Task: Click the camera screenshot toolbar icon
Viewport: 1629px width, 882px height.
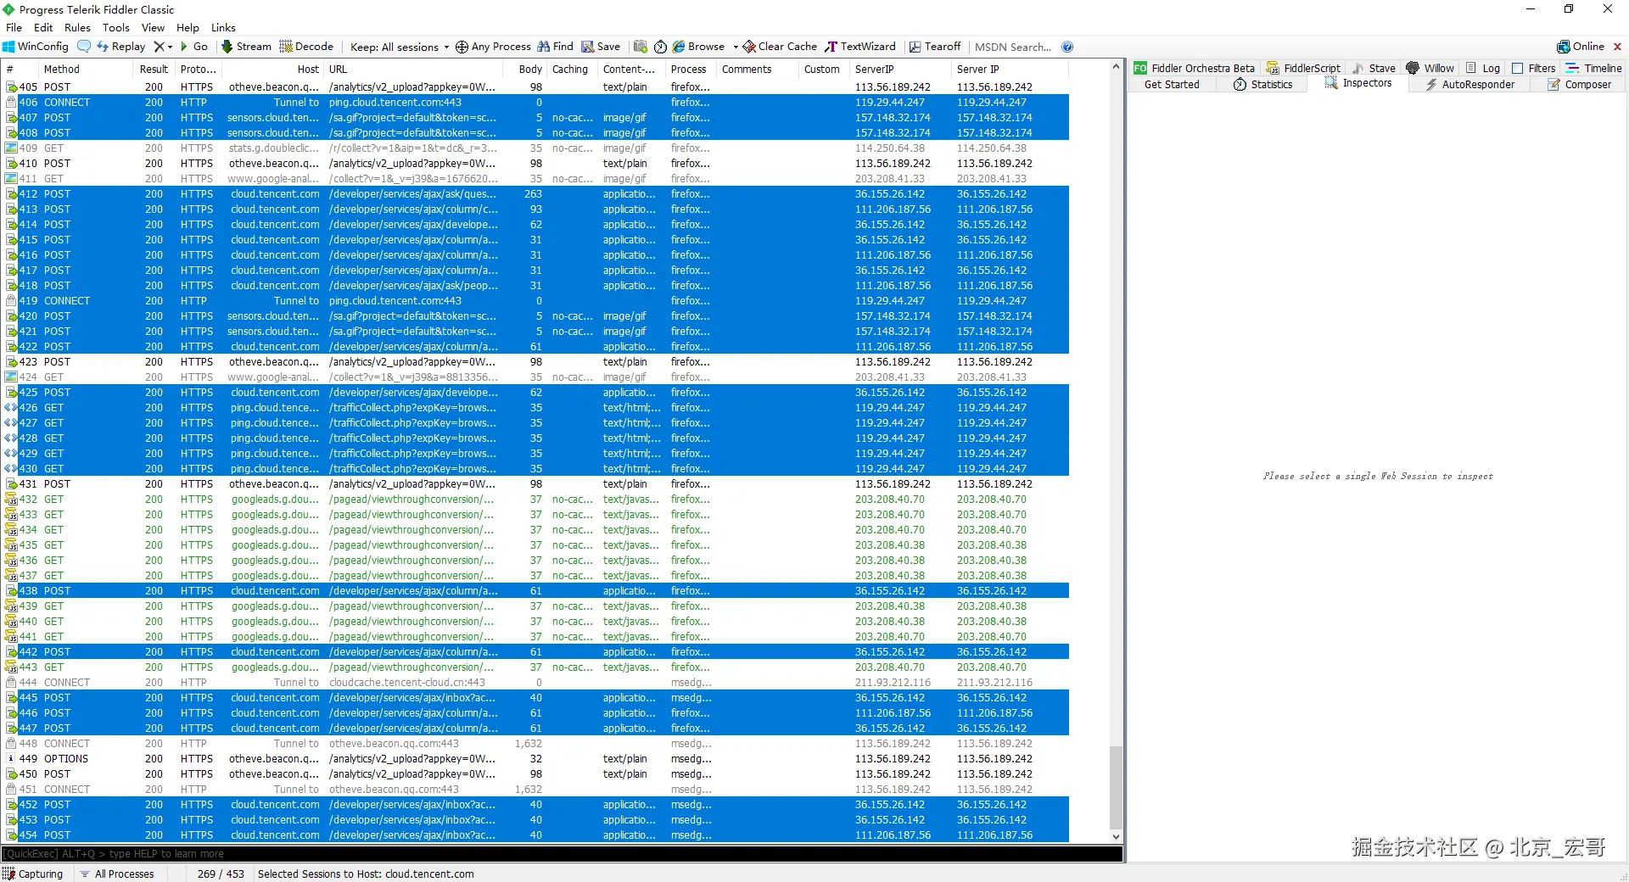Action: (x=641, y=47)
